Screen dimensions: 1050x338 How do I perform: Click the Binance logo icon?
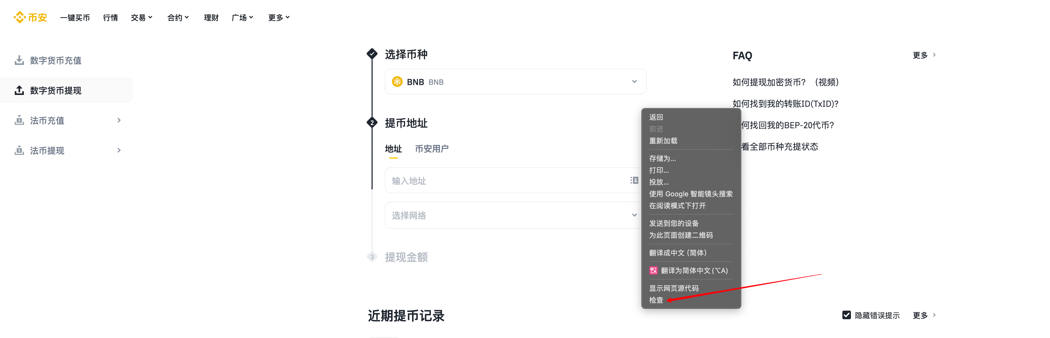point(20,17)
